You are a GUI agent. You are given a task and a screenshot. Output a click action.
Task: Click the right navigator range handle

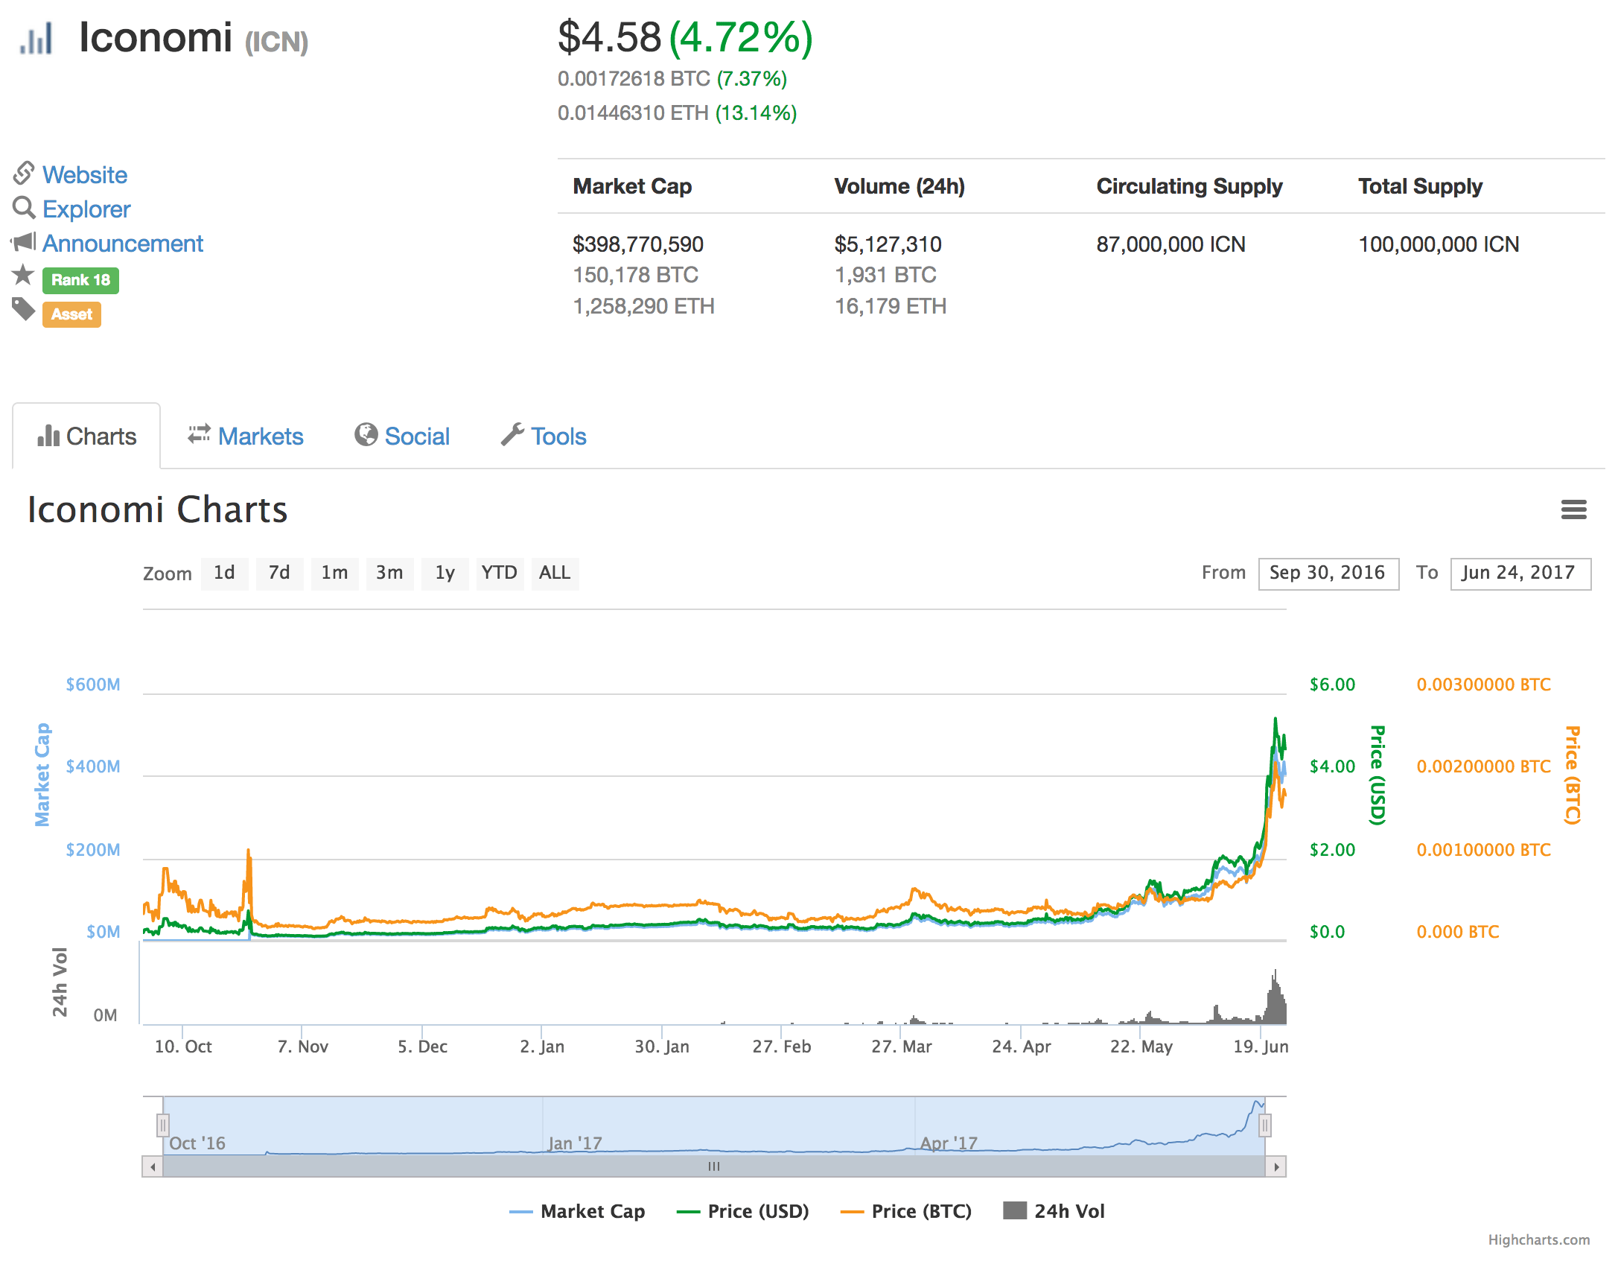click(x=1264, y=1125)
